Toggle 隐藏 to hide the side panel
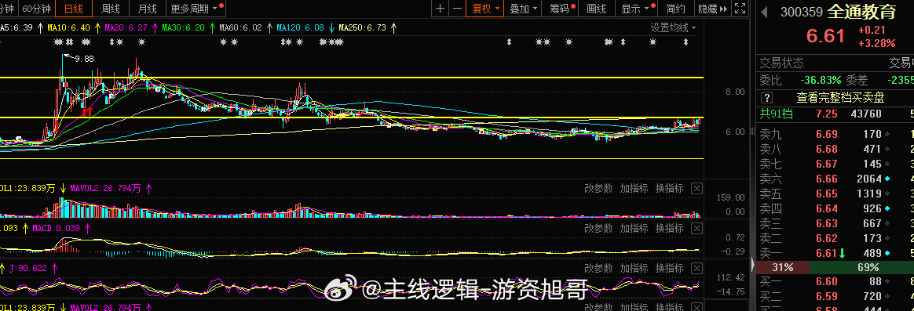 (x=712, y=9)
